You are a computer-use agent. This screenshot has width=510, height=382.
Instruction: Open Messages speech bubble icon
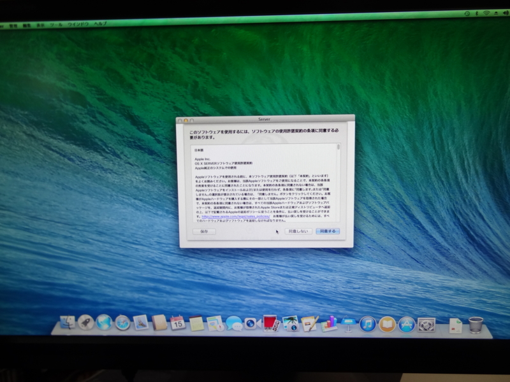tap(233, 323)
